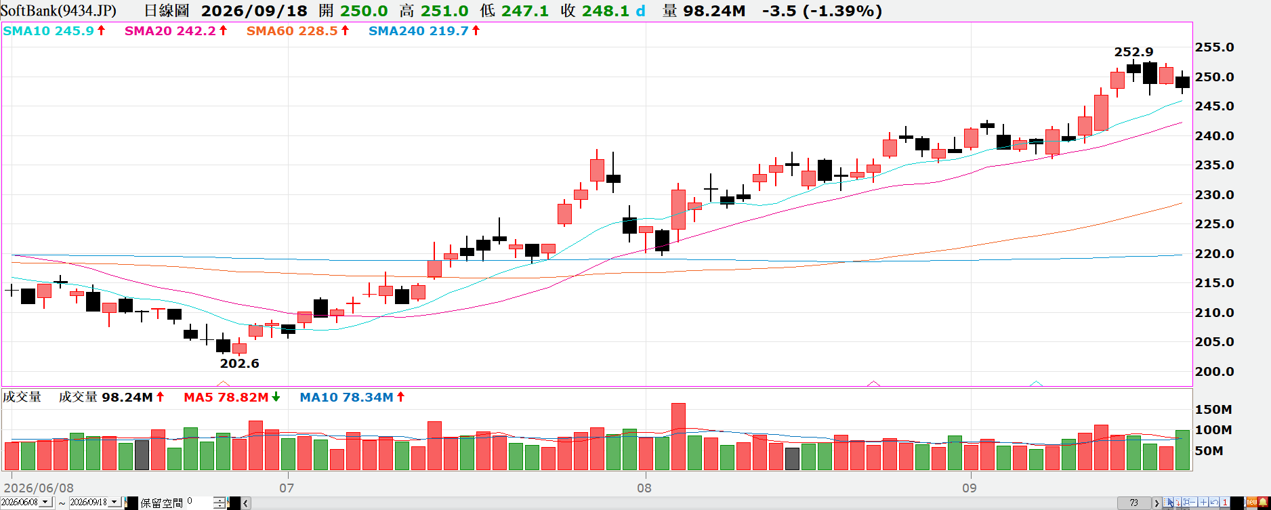Screen dimensions: 1271x510
Task: Click the MA5 78.82M volume label
Action: [x=226, y=398]
